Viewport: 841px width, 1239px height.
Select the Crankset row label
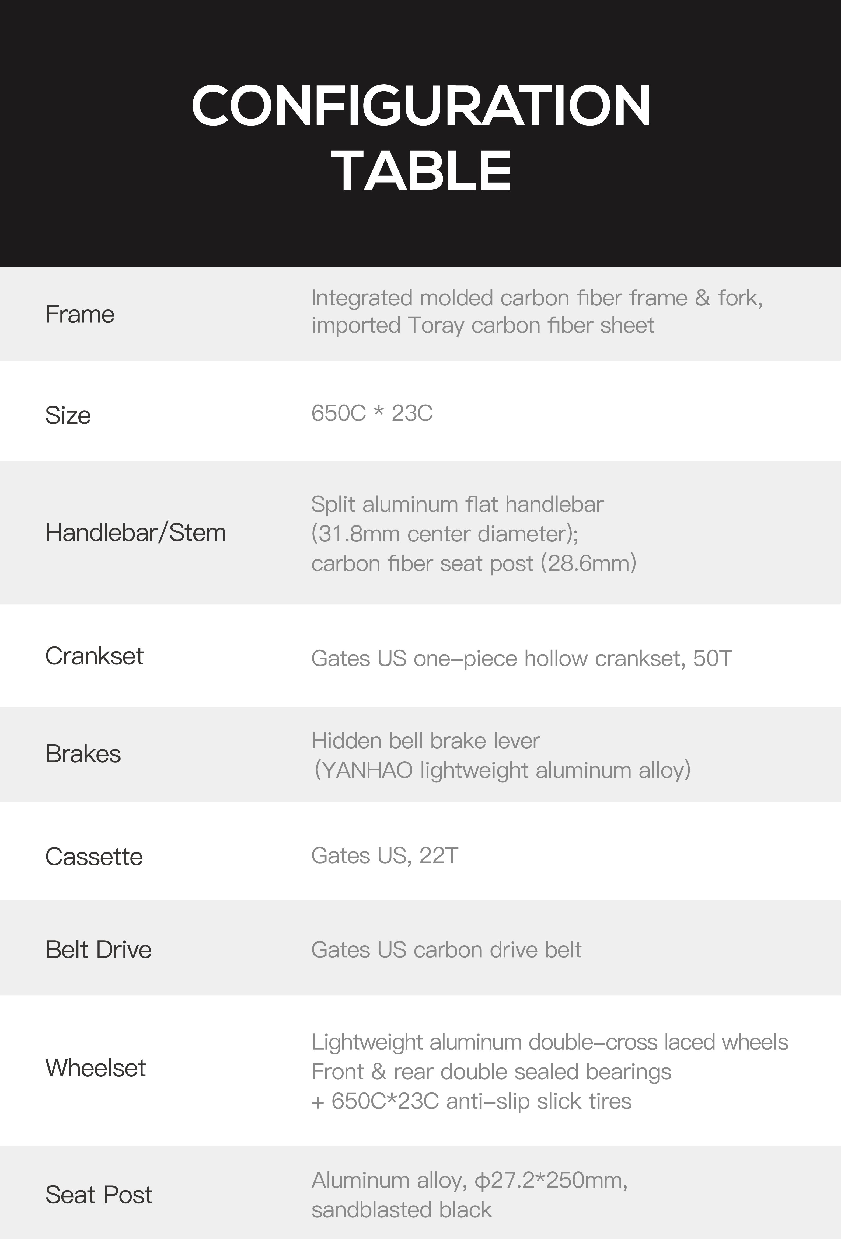94,656
